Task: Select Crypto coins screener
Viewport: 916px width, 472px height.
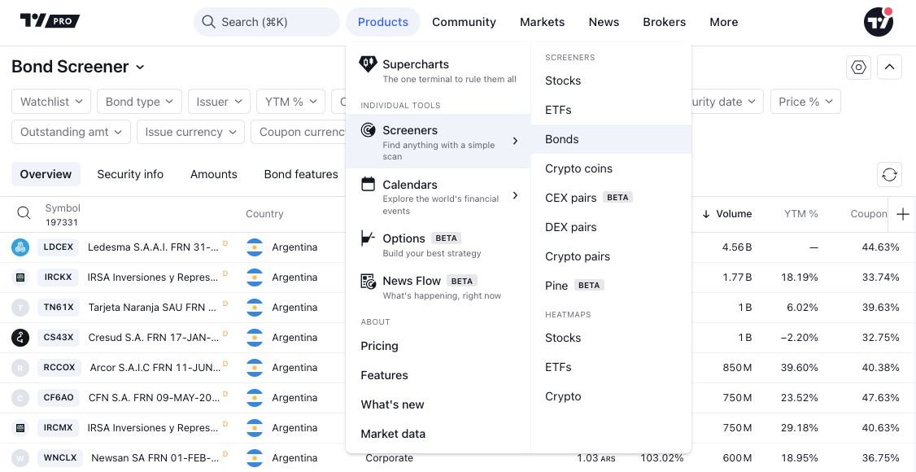Action: point(611,168)
